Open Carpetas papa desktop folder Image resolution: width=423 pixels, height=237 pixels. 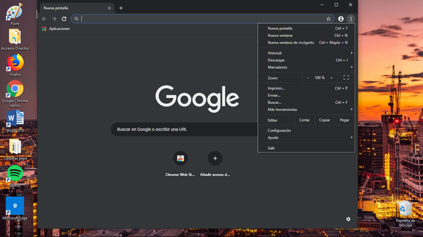15,150
